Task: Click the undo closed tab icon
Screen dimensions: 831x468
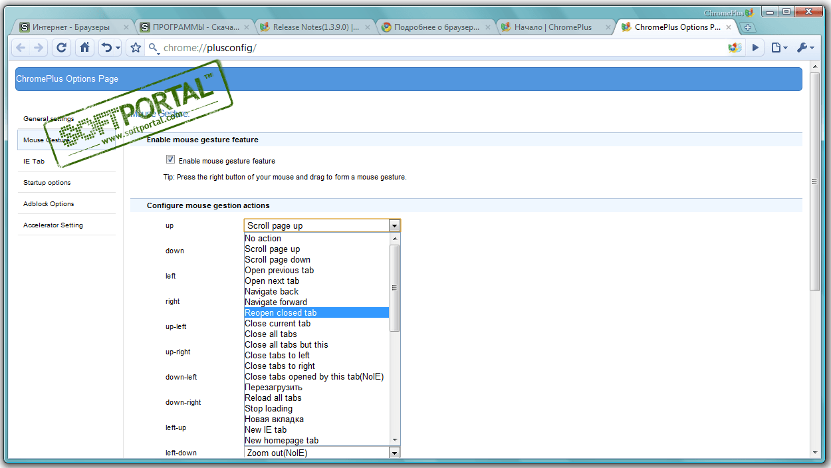Action: coord(106,48)
